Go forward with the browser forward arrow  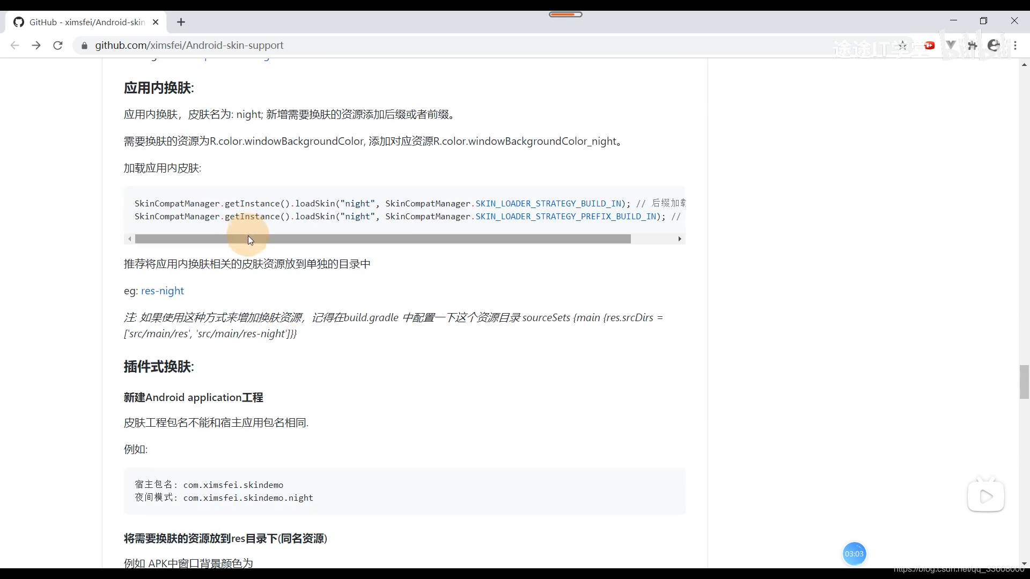(x=36, y=46)
